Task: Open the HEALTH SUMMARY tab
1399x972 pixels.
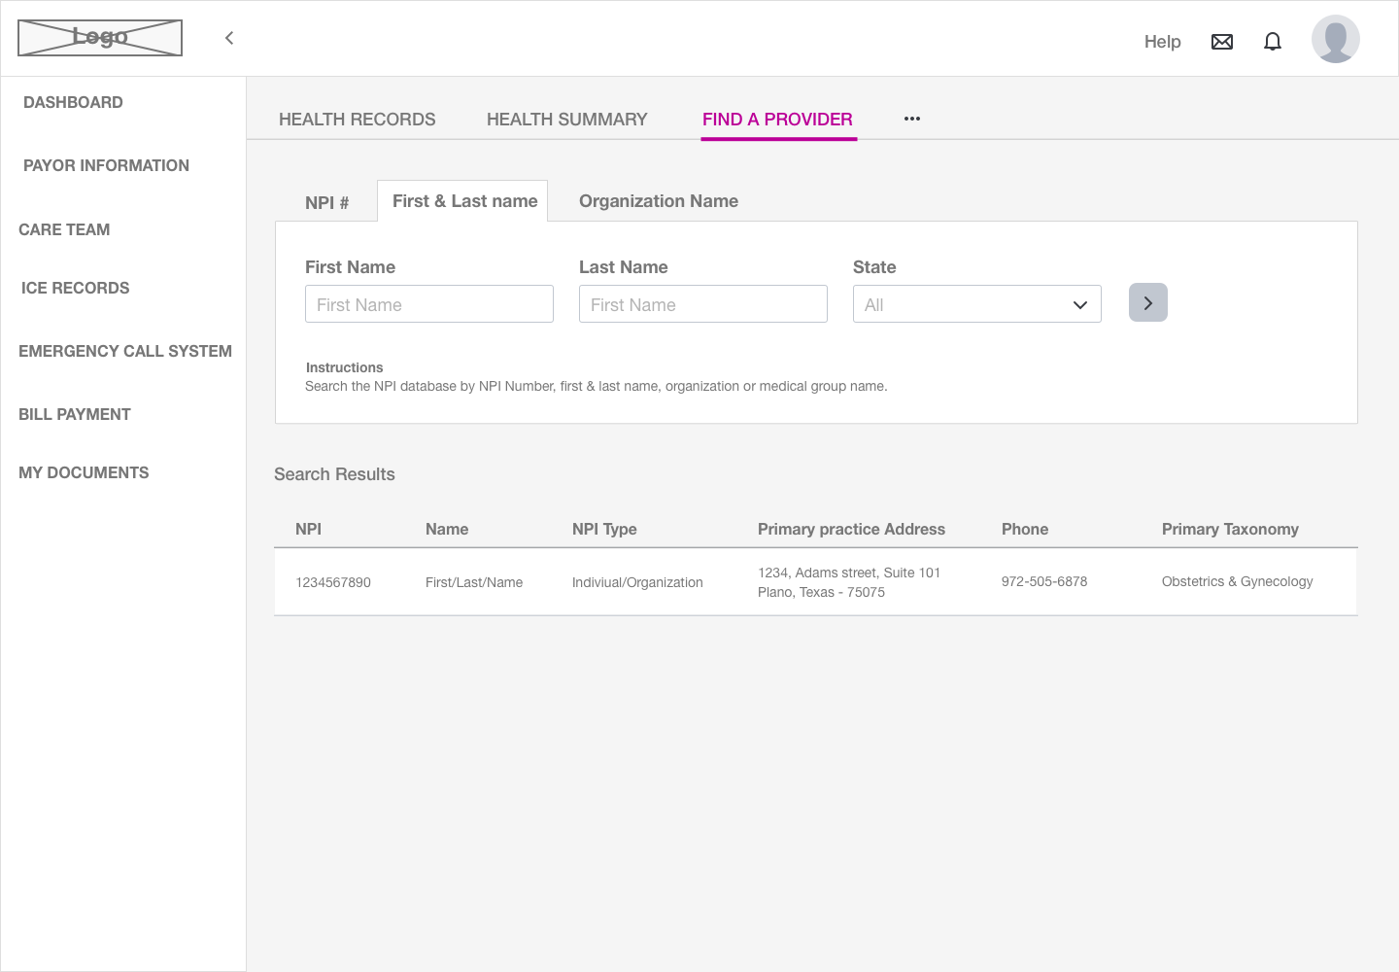Action: click(x=566, y=119)
